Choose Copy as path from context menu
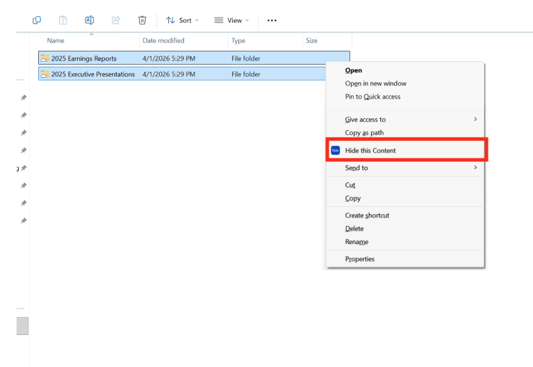Screen dimensions: 533x367 [x=364, y=133]
